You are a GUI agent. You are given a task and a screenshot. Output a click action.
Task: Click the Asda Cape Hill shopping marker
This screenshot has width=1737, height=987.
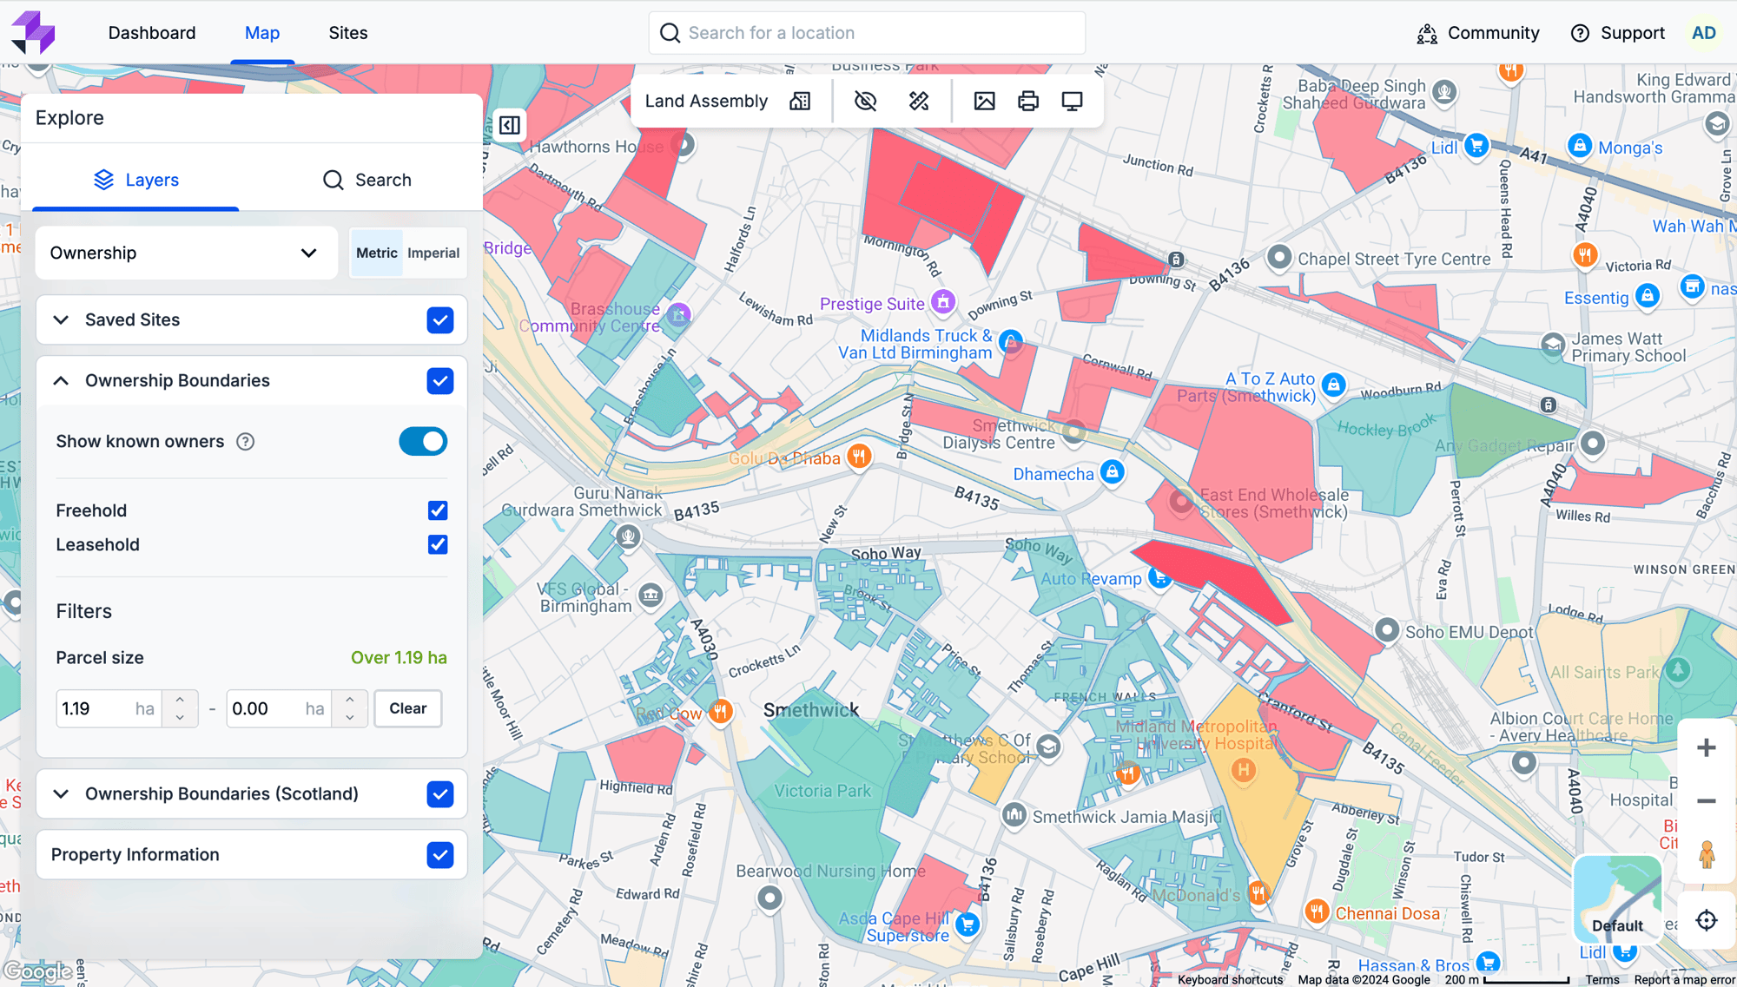coord(968,924)
